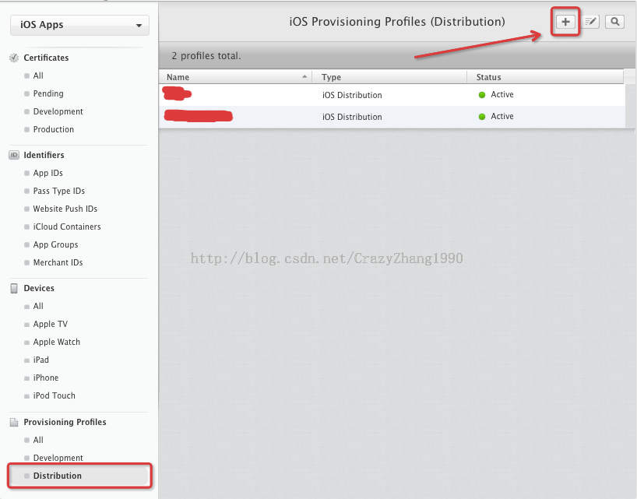Select first profile row's iOS Distribution cell
637x499 pixels.
[x=352, y=95]
